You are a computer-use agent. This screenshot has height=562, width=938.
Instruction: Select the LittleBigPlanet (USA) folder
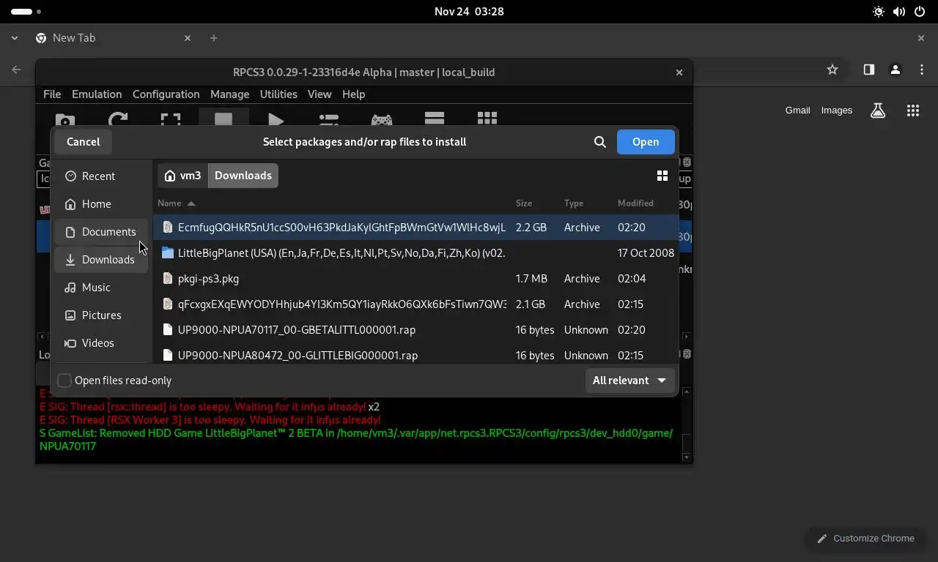click(416, 253)
